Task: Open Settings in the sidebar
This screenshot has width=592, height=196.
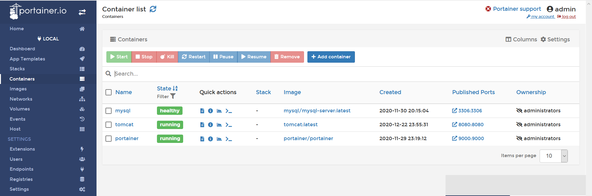Action: (x=48, y=189)
